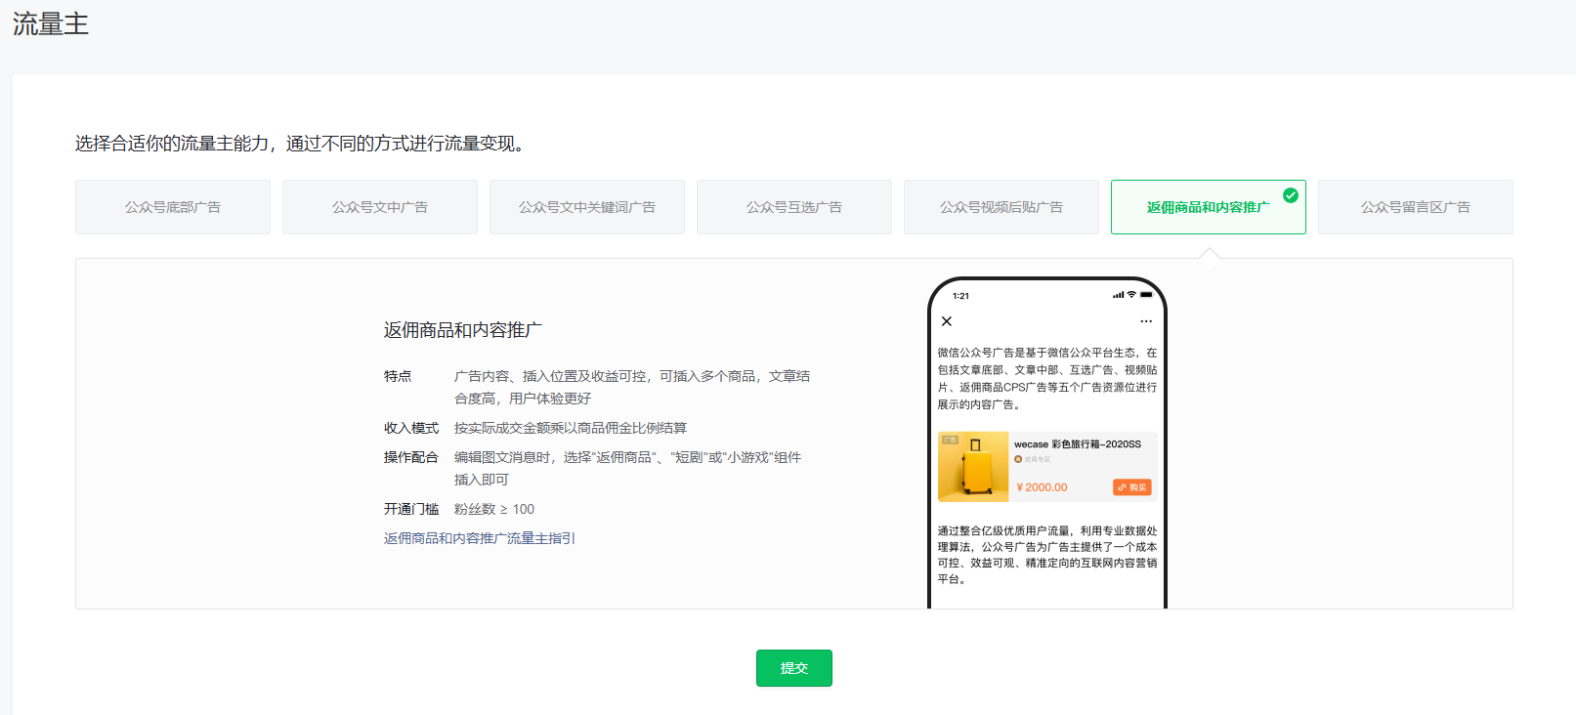Image resolution: width=1576 pixels, height=715 pixels.
Task: Click the battery icon in phone status bar
Action: point(1147,295)
